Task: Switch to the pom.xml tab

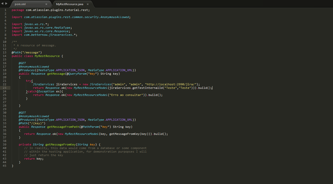Action: pos(20,4)
